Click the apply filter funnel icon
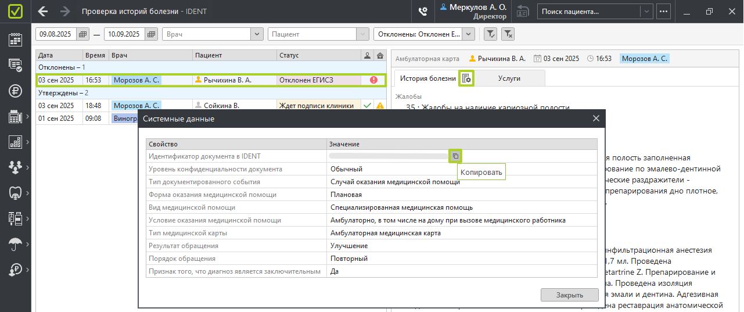Image resolution: width=744 pixels, height=312 pixels. (x=490, y=34)
